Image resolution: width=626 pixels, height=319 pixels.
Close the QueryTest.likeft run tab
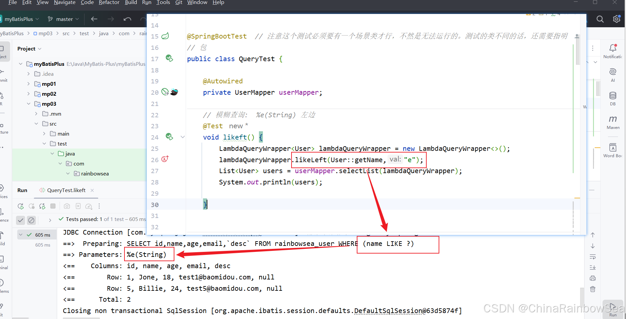pos(92,190)
